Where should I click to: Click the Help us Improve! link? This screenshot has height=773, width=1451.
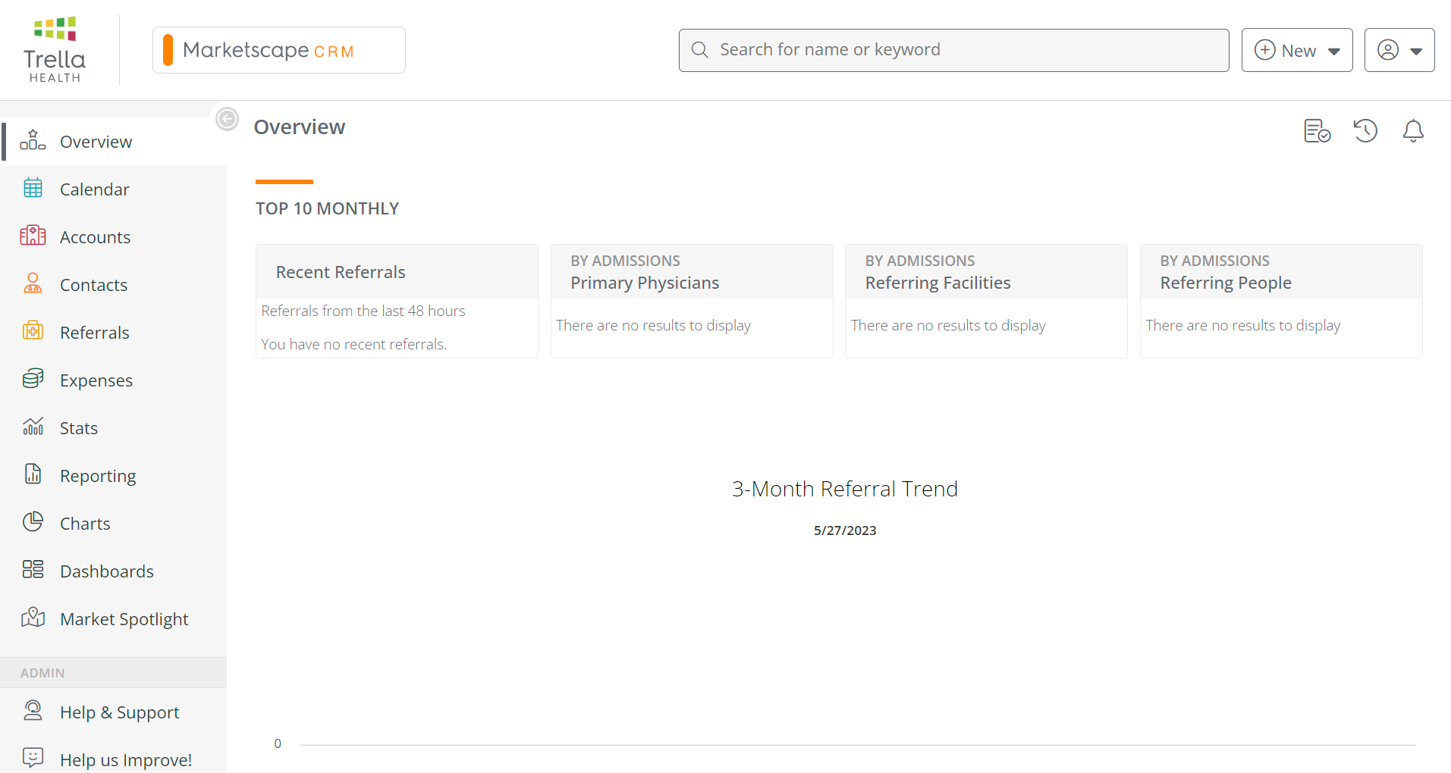(x=125, y=759)
